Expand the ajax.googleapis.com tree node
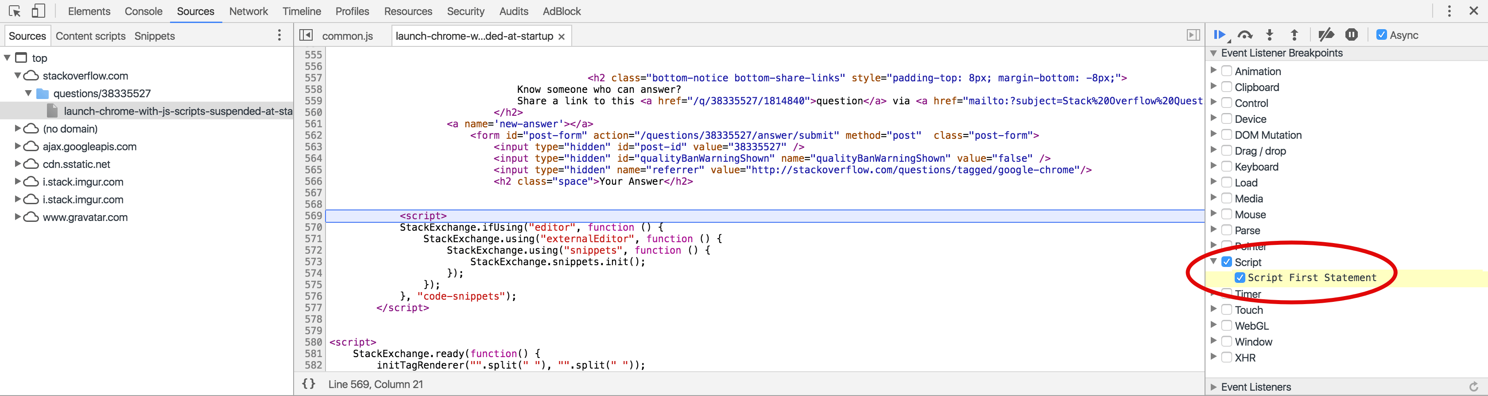Screen dimensions: 1488x396 18,146
